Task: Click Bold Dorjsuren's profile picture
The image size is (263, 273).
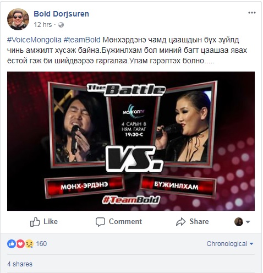Action: pos(18,19)
